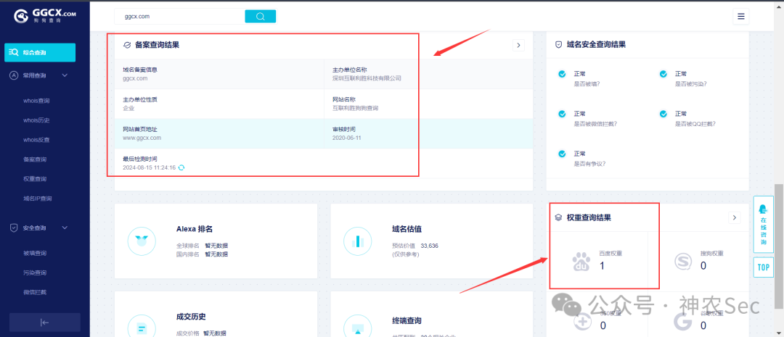Open whois历史 in the sidebar
The width and height of the screenshot is (784, 337).
coord(36,120)
